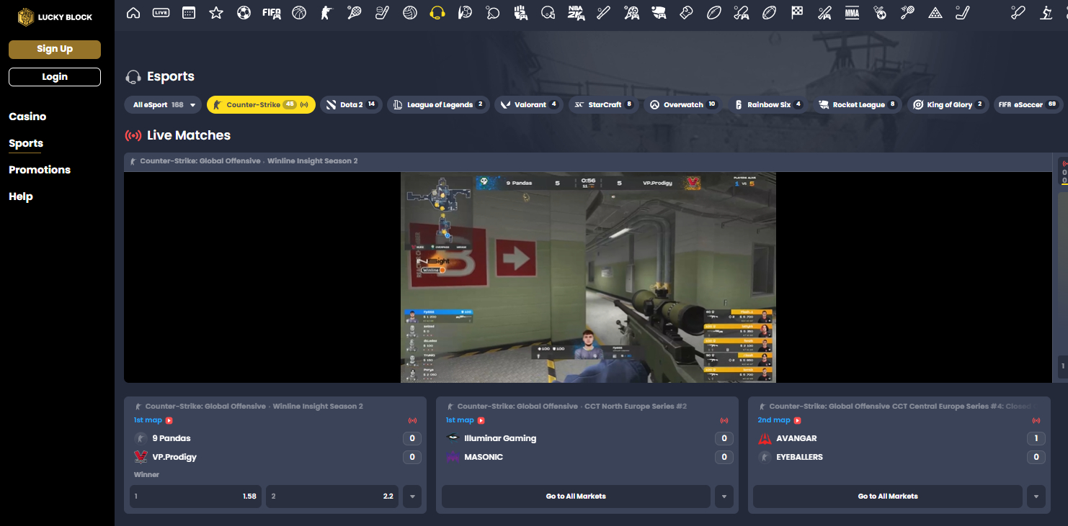Select the Dota 2 category chip
Viewport: 1068px width, 526px height.
351,105
